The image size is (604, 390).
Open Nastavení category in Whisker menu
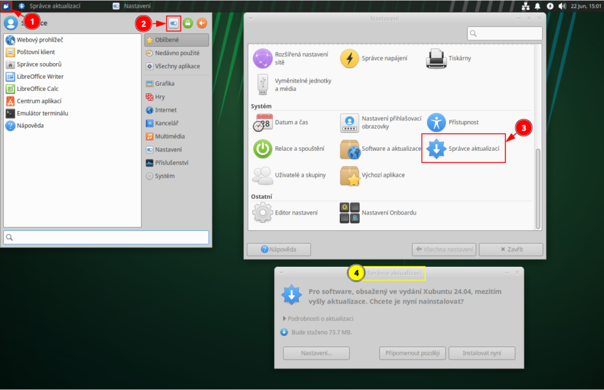click(x=177, y=149)
